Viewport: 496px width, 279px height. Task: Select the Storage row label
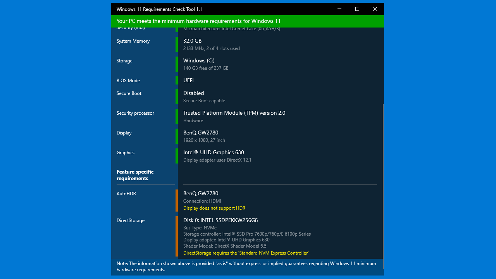(x=124, y=61)
